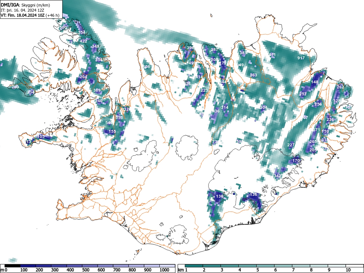
Task: Click the visibility value 342 on the map
Action: click(x=277, y=176)
